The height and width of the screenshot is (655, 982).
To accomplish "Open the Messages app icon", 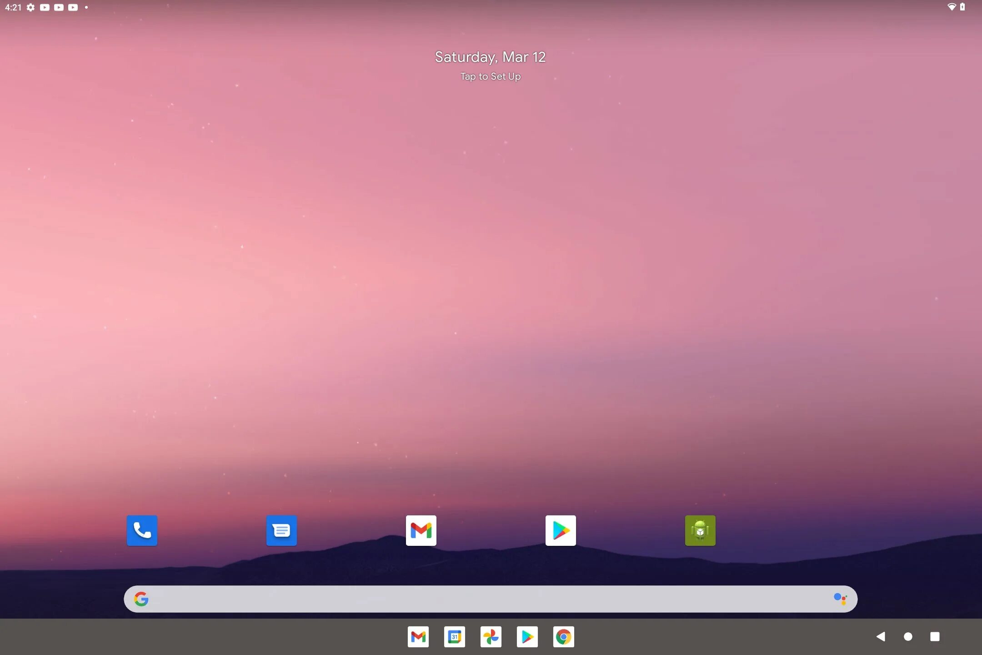I will [281, 530].
